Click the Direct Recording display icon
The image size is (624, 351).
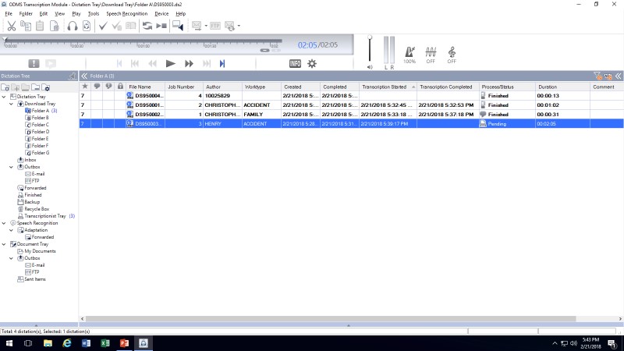click(178, 27)
